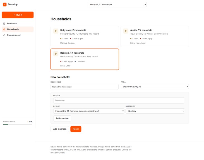This screenshot has width=204, height=160.
Task: Click '1 short' status on Hollywood card
Action: [x=64, y=39]
